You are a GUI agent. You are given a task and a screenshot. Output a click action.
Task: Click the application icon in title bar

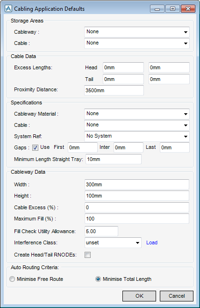pos(8,8)
